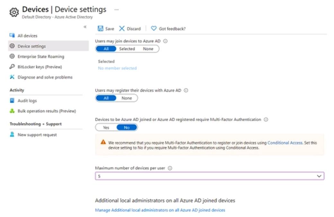The height and width of the screenshot is (217, 334).
Task: Select Yes for Multi-Factor Authentication requirement
Action: pos(106,127)
